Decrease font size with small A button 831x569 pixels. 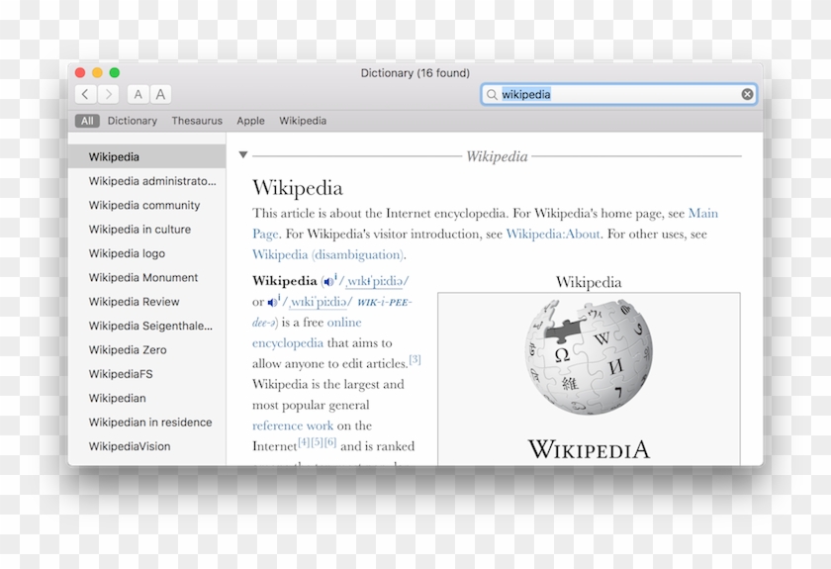click(138, 94)
